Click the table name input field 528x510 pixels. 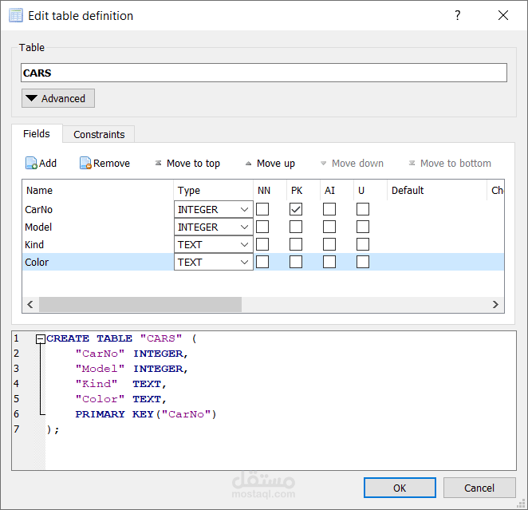(264, 73)
